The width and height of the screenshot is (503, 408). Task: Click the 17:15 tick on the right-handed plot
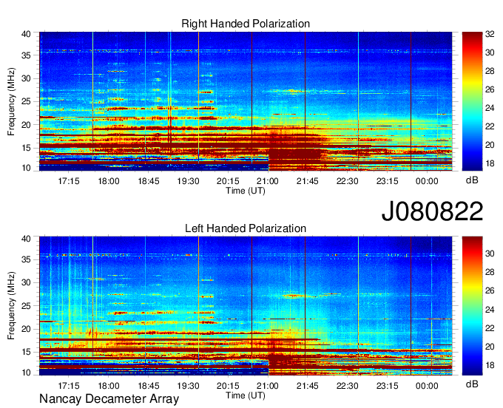pos(69,181)
